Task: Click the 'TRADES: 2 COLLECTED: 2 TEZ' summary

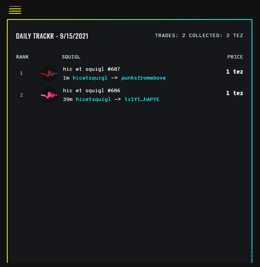Action: [199, 36]
